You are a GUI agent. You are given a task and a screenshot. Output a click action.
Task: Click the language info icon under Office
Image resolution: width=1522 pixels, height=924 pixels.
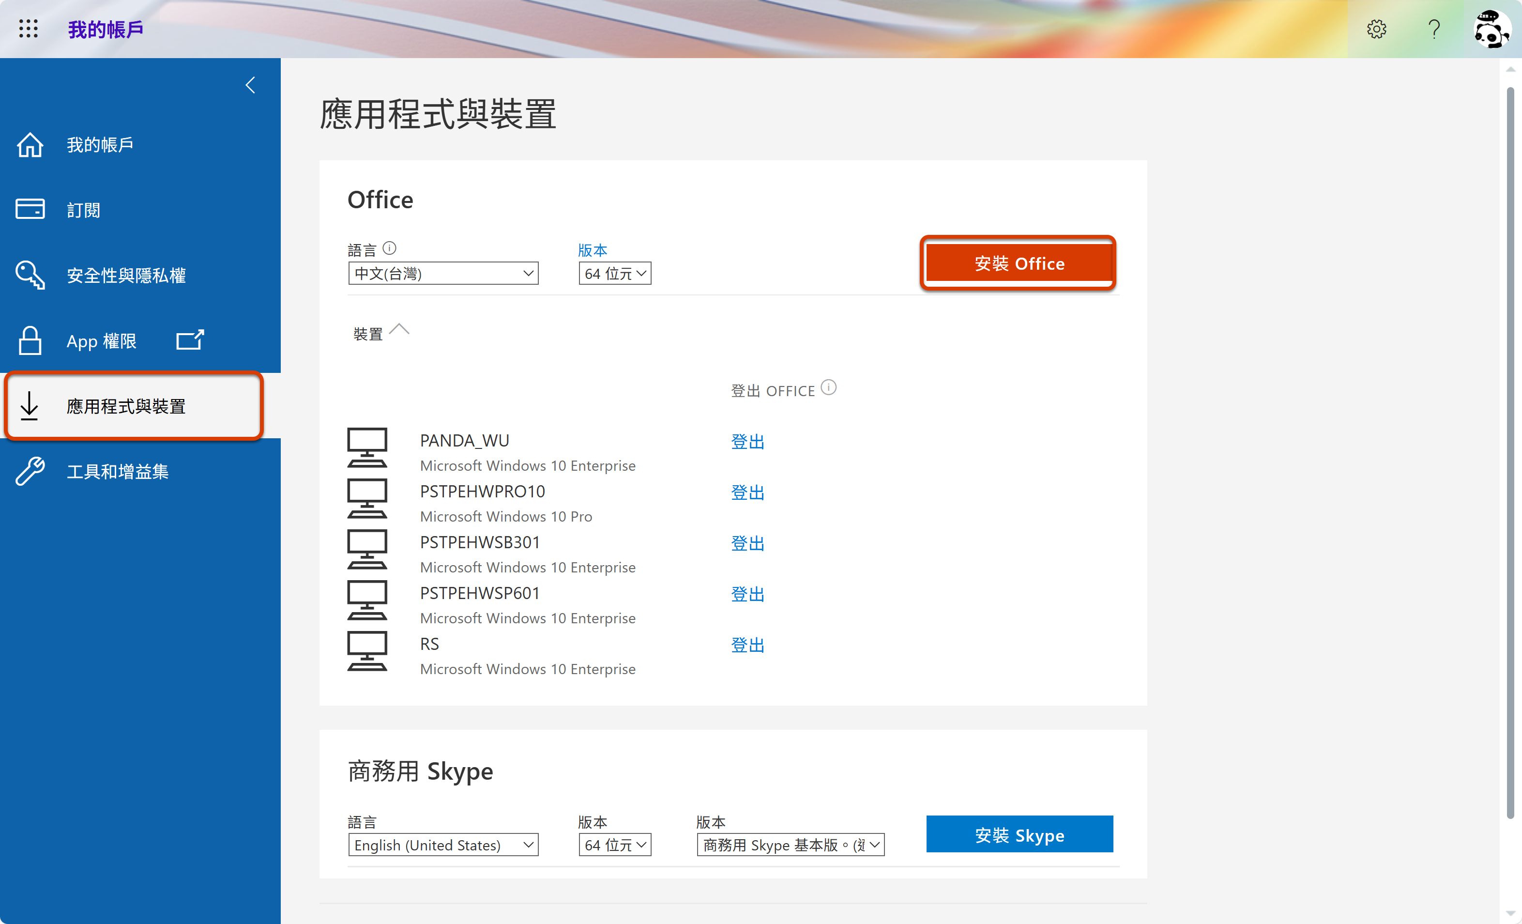click(x=389, y=248)
